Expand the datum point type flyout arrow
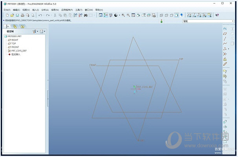 pyautogui.click(x=229, y=49)
